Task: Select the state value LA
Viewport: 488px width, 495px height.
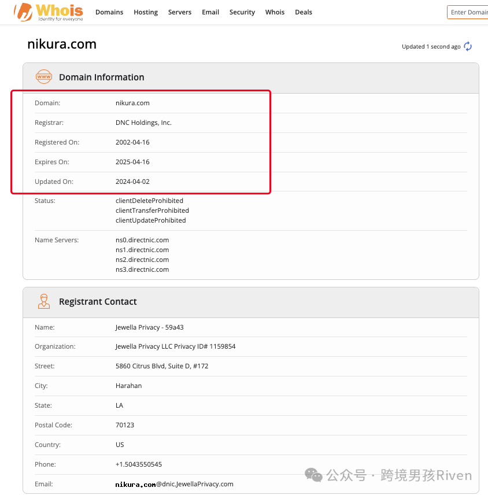Action: 119,405
